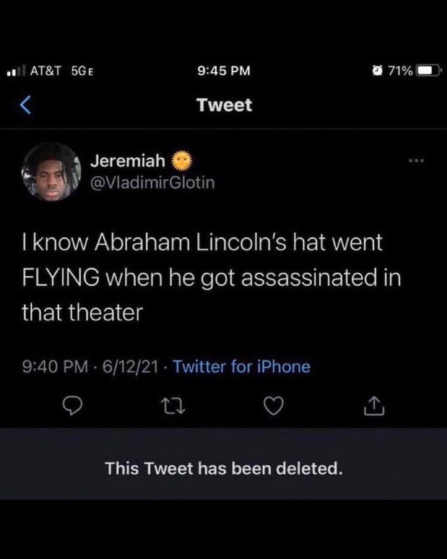Image resolution: width=447 pixels, height=559 pixels.
Task: Tap the cellular signal bars icon
Action: tap(17, 71)
